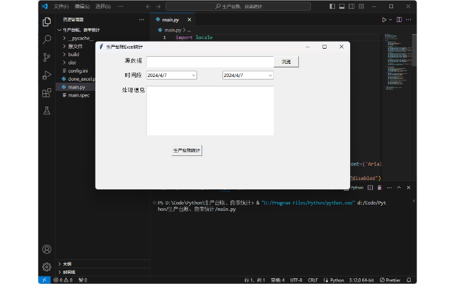455x284 pixels.
Task: Open the 文件(F) menu
Action: (61, 6)
